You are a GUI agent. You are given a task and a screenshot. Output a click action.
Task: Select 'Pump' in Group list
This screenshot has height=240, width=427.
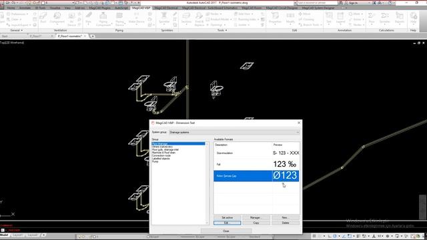pyautogui.click(x=155, y=161)
